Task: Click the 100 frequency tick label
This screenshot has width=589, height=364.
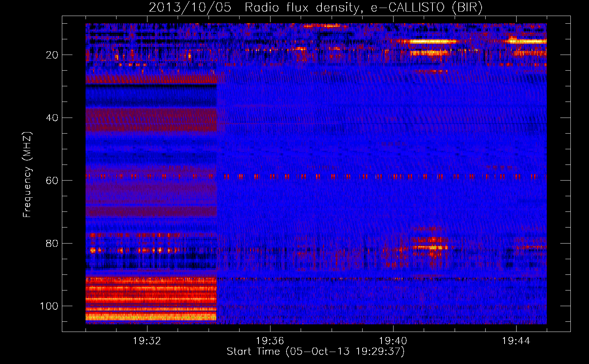Action: [49, 306]
